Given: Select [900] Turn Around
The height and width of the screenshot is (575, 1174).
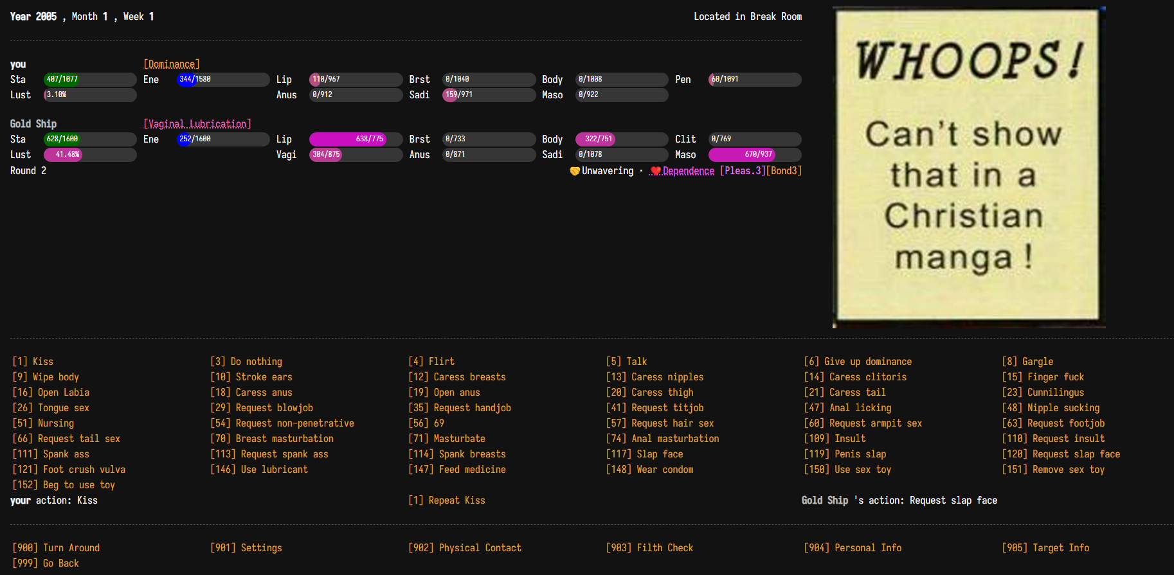Looking at the screenshot, I should 56,548.
